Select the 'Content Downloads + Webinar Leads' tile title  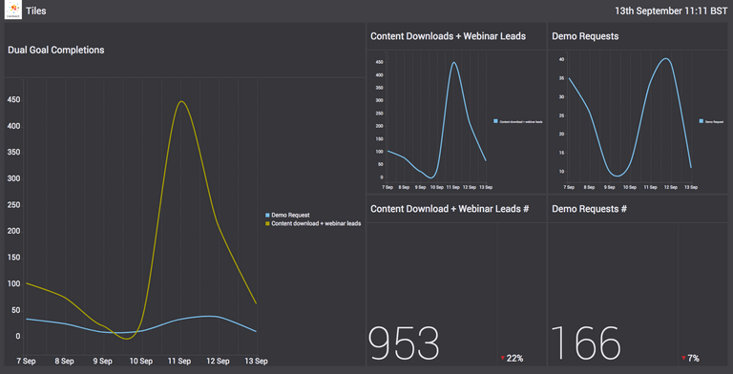coord(448,36)
